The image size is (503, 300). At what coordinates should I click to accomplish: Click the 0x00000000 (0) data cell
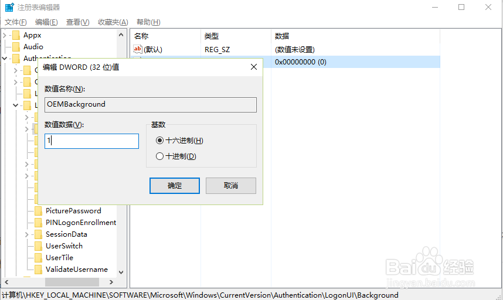(301, 62)
